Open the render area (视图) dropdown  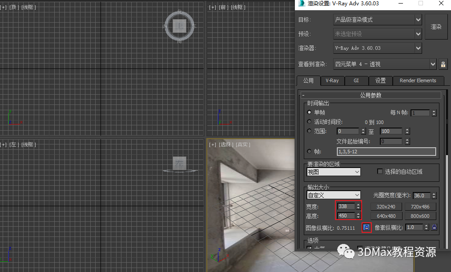pos(334,172)
